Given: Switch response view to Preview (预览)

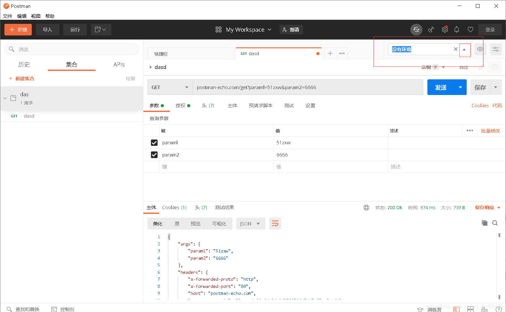Looking at the screenshot, I should coord(195,224).
